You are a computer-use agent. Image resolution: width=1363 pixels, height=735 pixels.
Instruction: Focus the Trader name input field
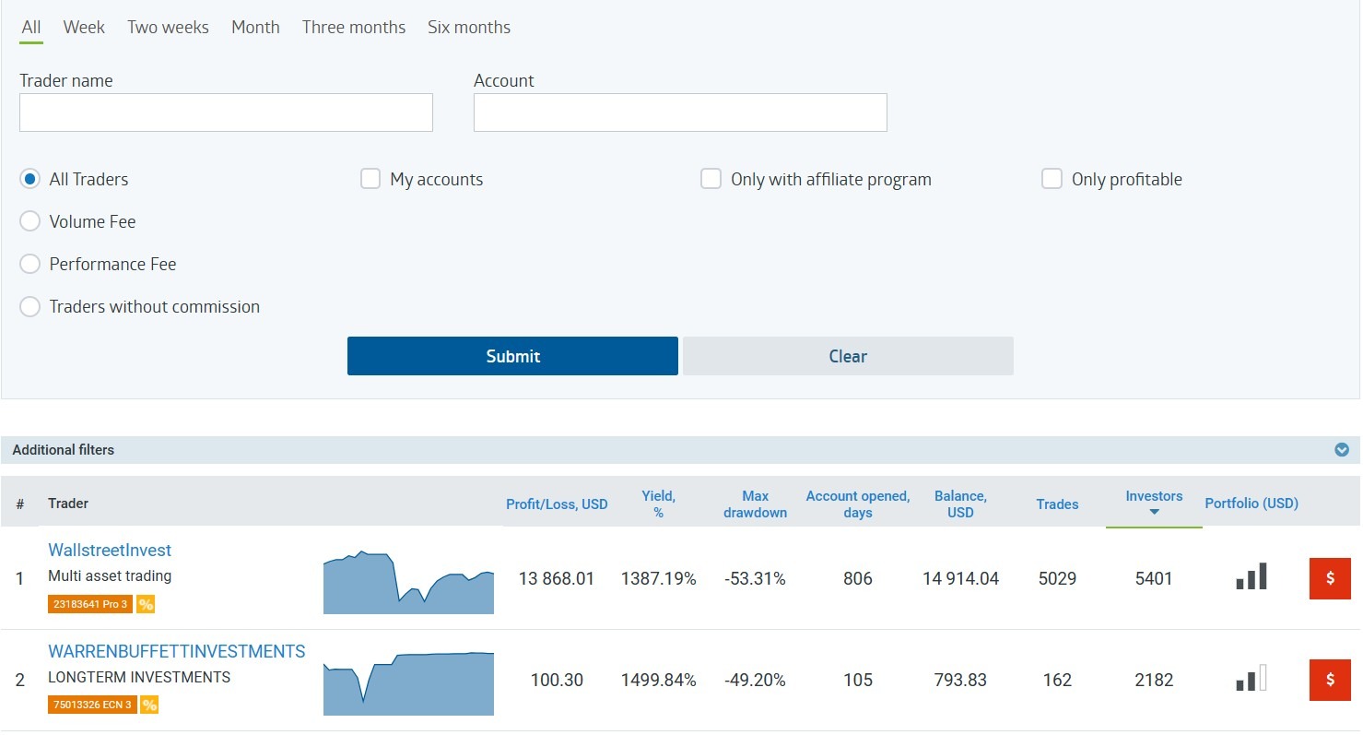[x=226, y=113]
